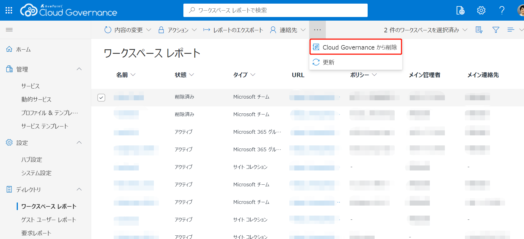
Task: Click the 連絡先 button label
Action: coord(288,30)
